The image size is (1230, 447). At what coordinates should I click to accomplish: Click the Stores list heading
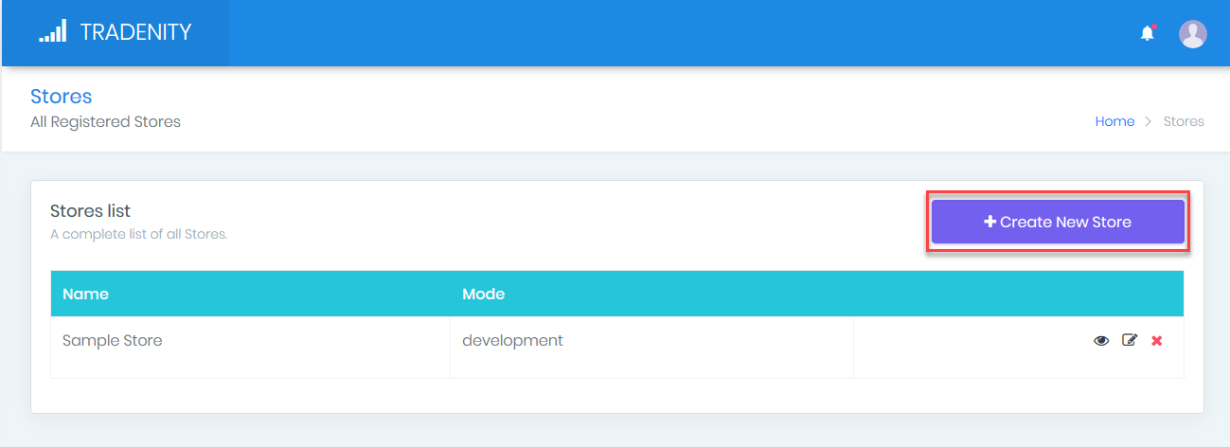pos(90,211)
